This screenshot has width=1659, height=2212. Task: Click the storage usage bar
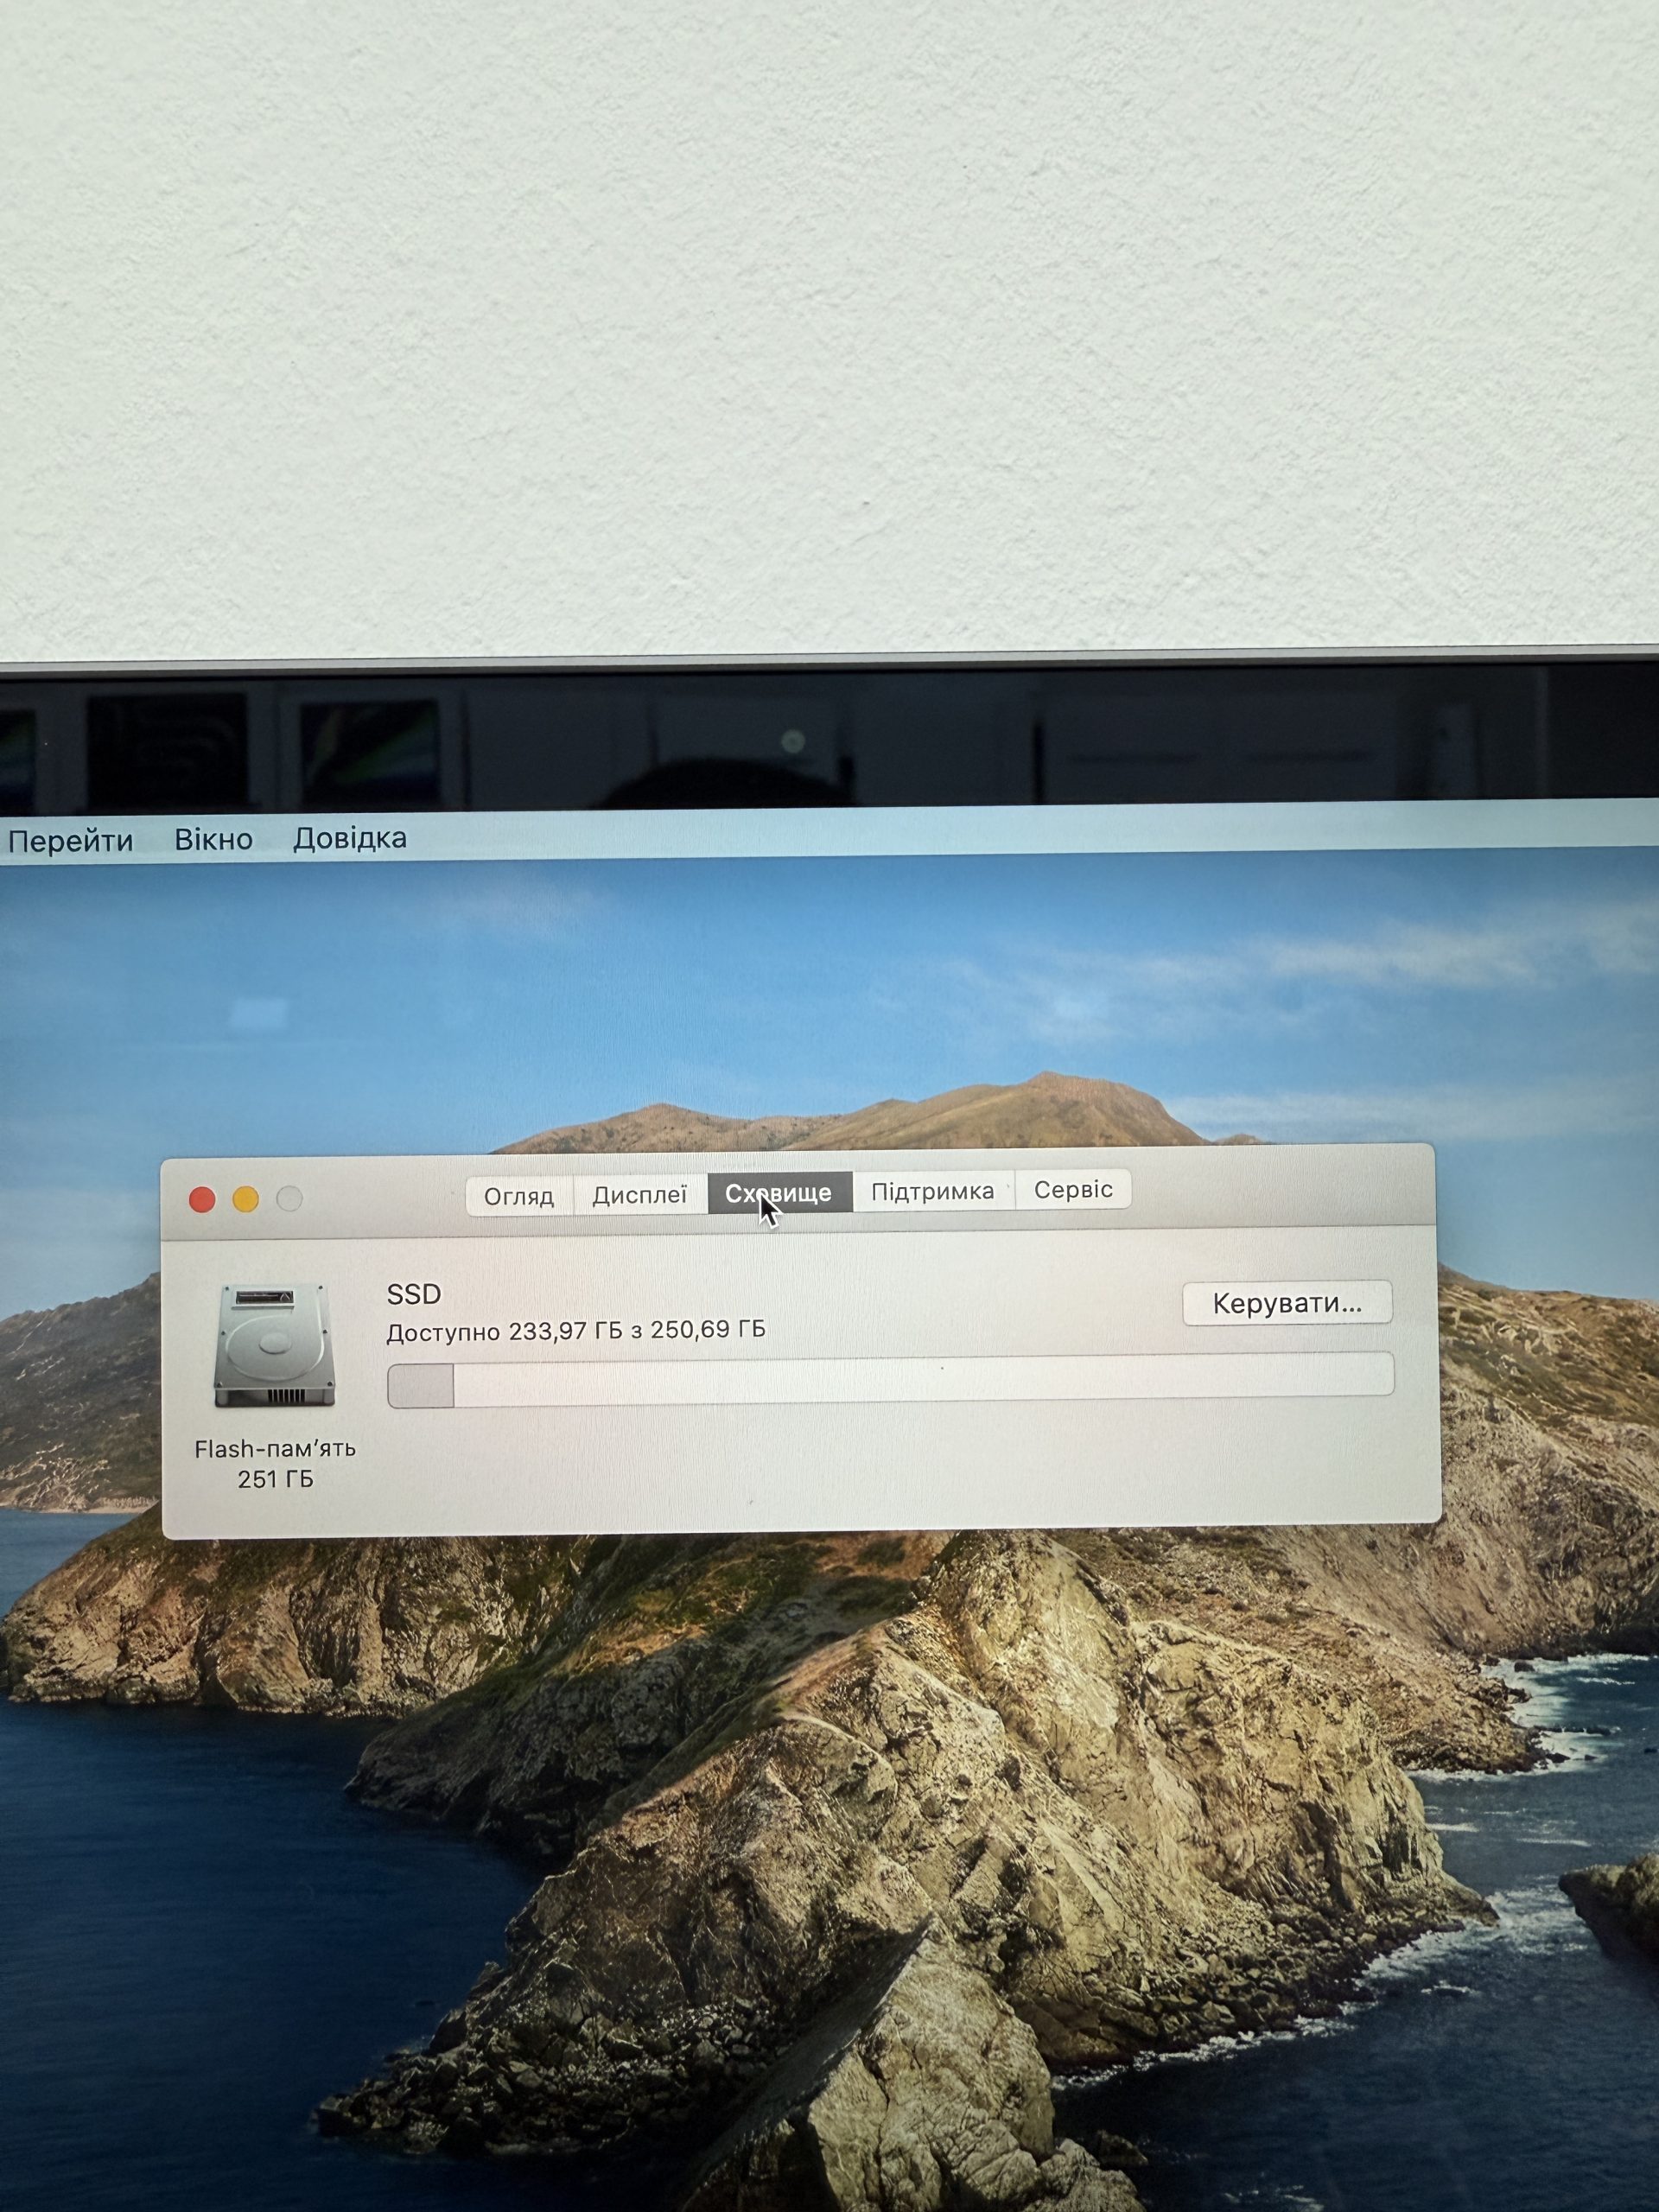coord(891,1380)
